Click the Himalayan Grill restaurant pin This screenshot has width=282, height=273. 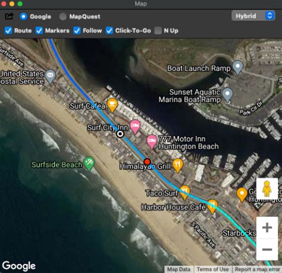click(178, 166)
